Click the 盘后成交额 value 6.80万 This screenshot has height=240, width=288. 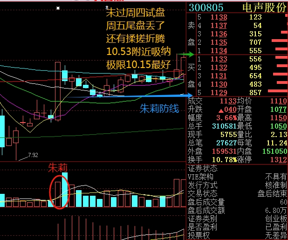click(x=276, y=211)
